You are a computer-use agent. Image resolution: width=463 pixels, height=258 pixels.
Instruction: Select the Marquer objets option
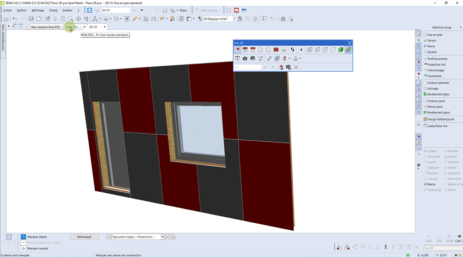38,237
